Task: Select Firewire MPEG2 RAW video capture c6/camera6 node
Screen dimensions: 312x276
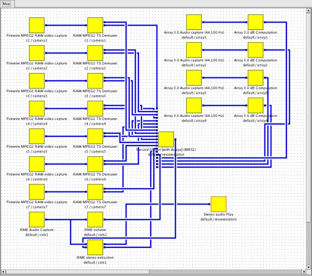Action: (37, 164)
